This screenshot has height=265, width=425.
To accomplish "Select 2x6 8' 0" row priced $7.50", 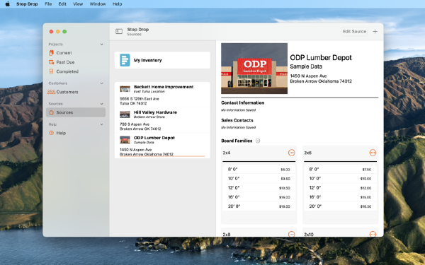I will pos(340,170).
